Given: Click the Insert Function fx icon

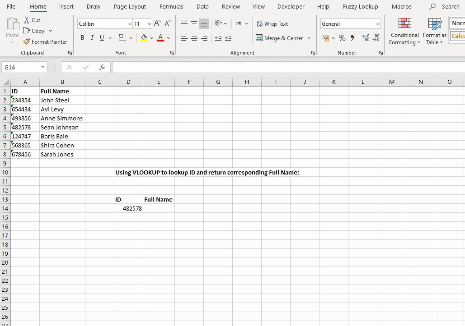Looking at the screenshot, I should 102,67.
